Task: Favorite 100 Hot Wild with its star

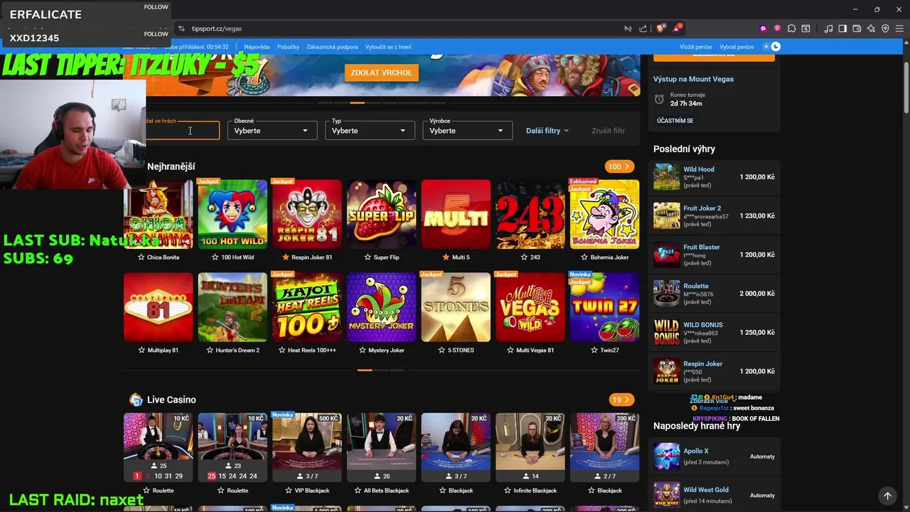Action: [x=216, y=257]
